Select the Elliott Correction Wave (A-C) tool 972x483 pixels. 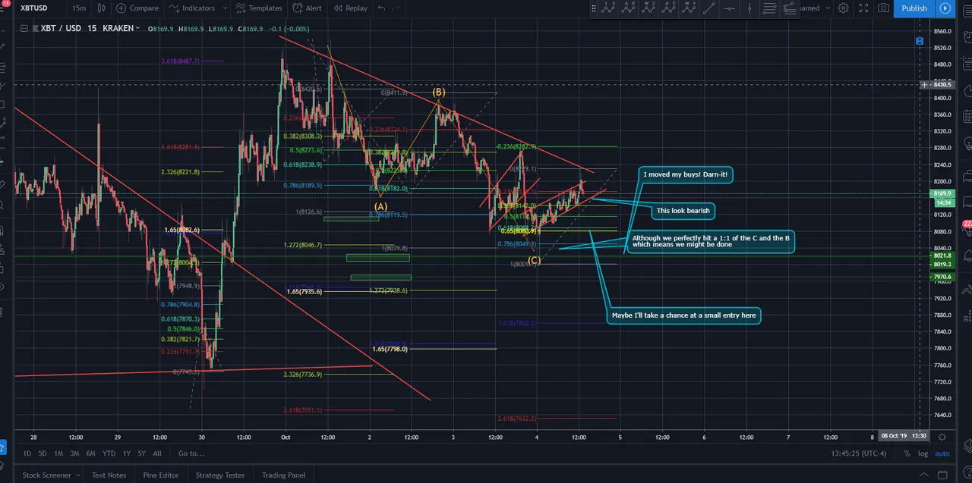point(670,8)
